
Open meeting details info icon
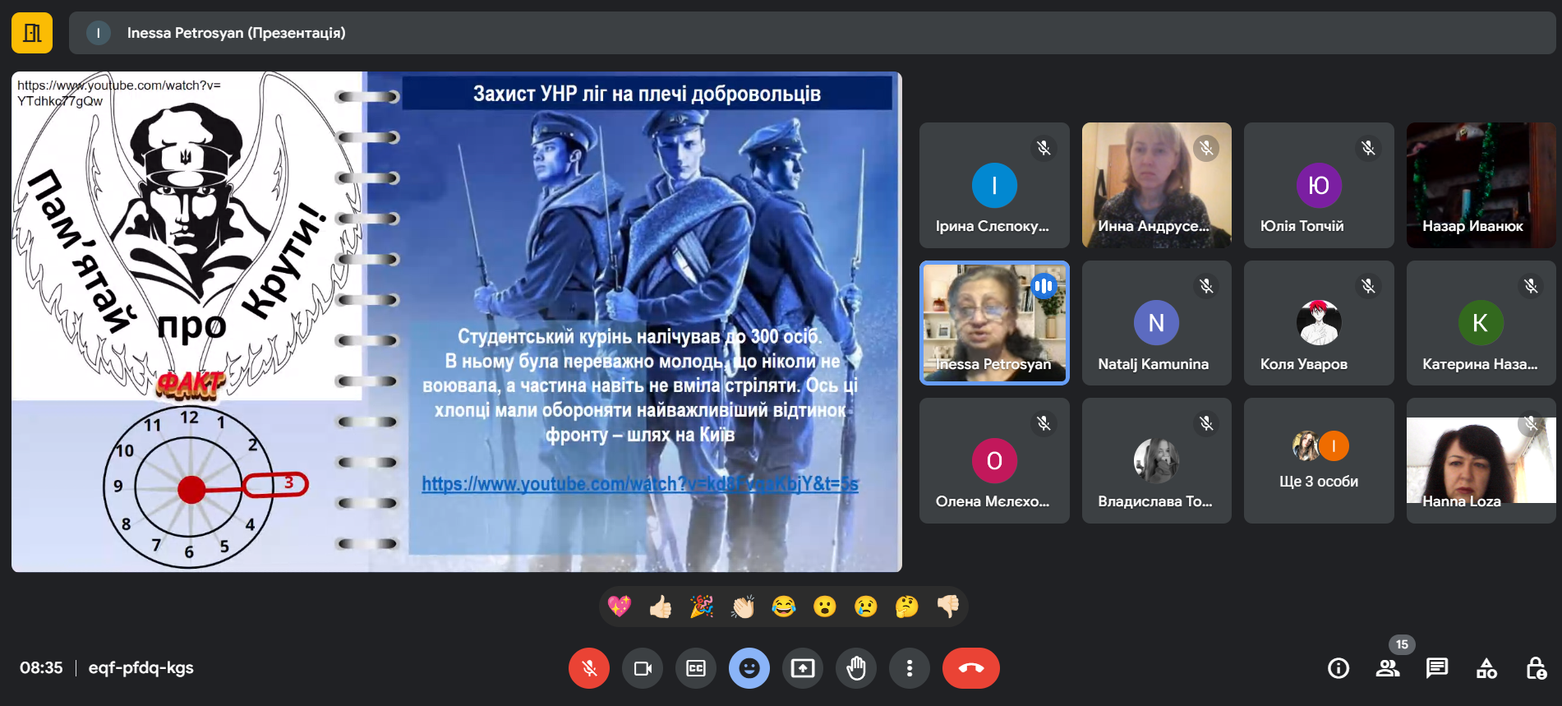1339,668
